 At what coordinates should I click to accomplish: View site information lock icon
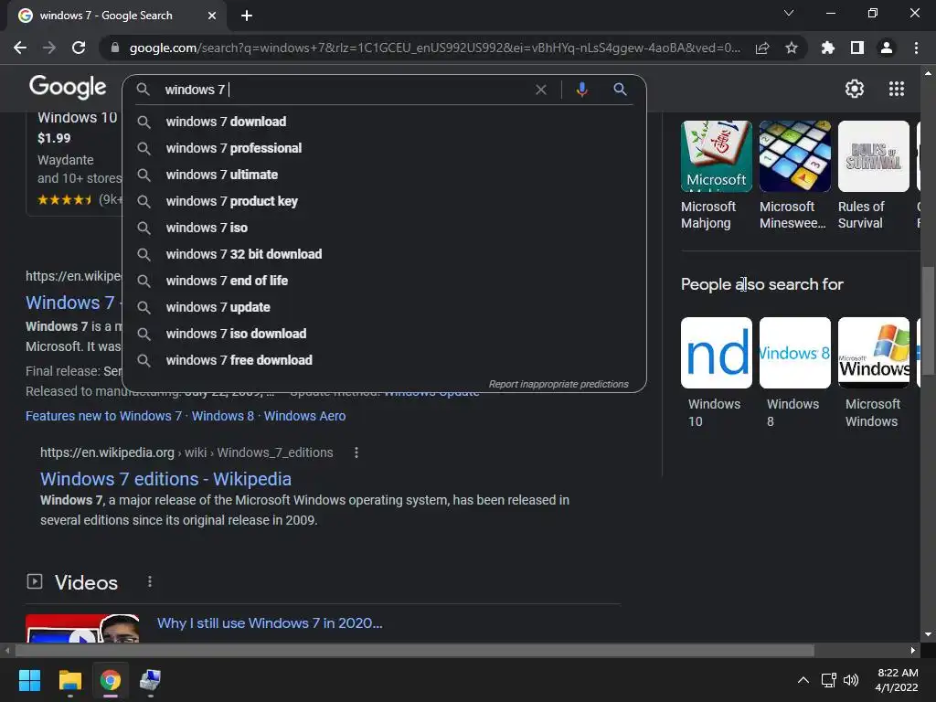click(x=115, y=48)
